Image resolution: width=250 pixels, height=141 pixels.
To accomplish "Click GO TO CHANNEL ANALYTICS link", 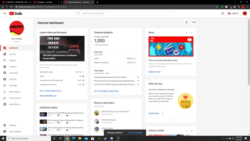I will (106, 91).
